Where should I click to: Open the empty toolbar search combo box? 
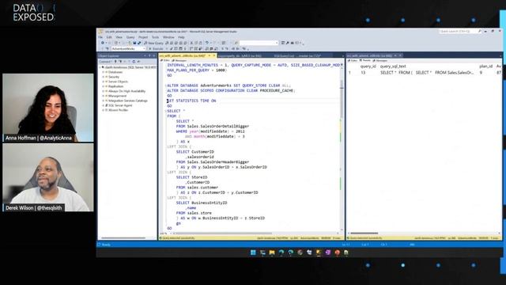click(259, 43)
